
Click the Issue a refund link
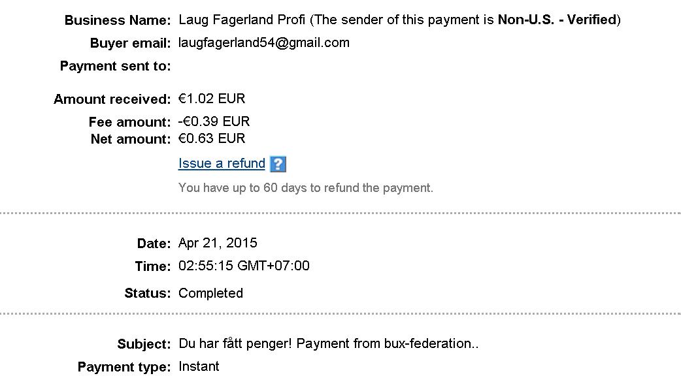click(x=222, y=164)
